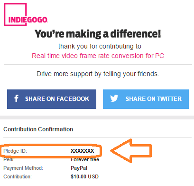Click the Twitter bird icon
Viewport: 194px width, 186px height.
coord(114,98)
